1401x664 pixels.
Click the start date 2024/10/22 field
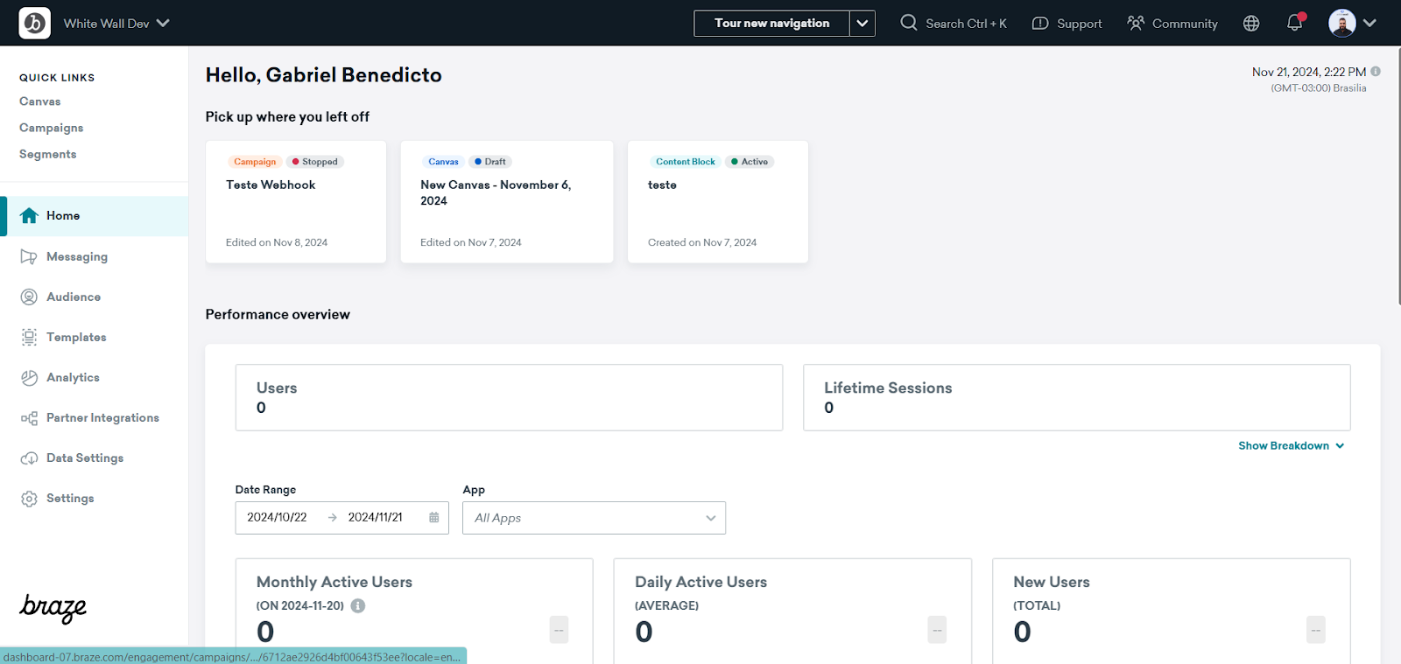click(278, 517)
